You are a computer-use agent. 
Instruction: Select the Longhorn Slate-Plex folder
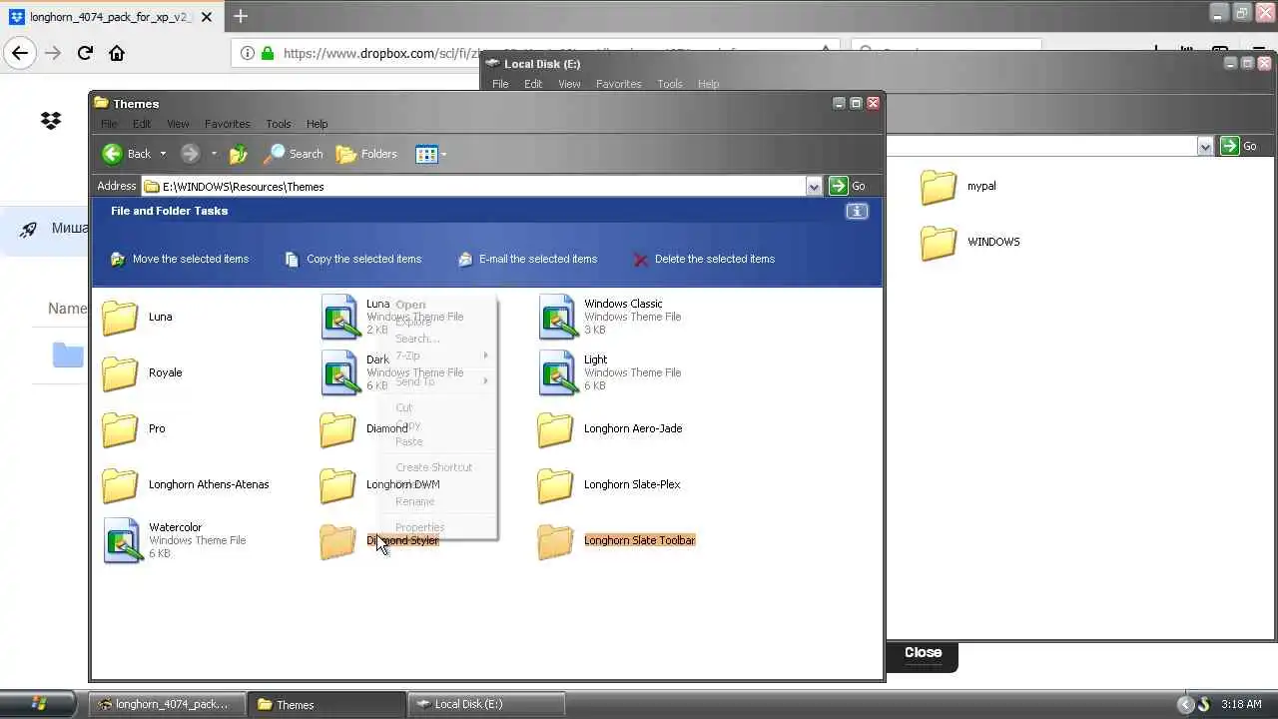point(609,484)
